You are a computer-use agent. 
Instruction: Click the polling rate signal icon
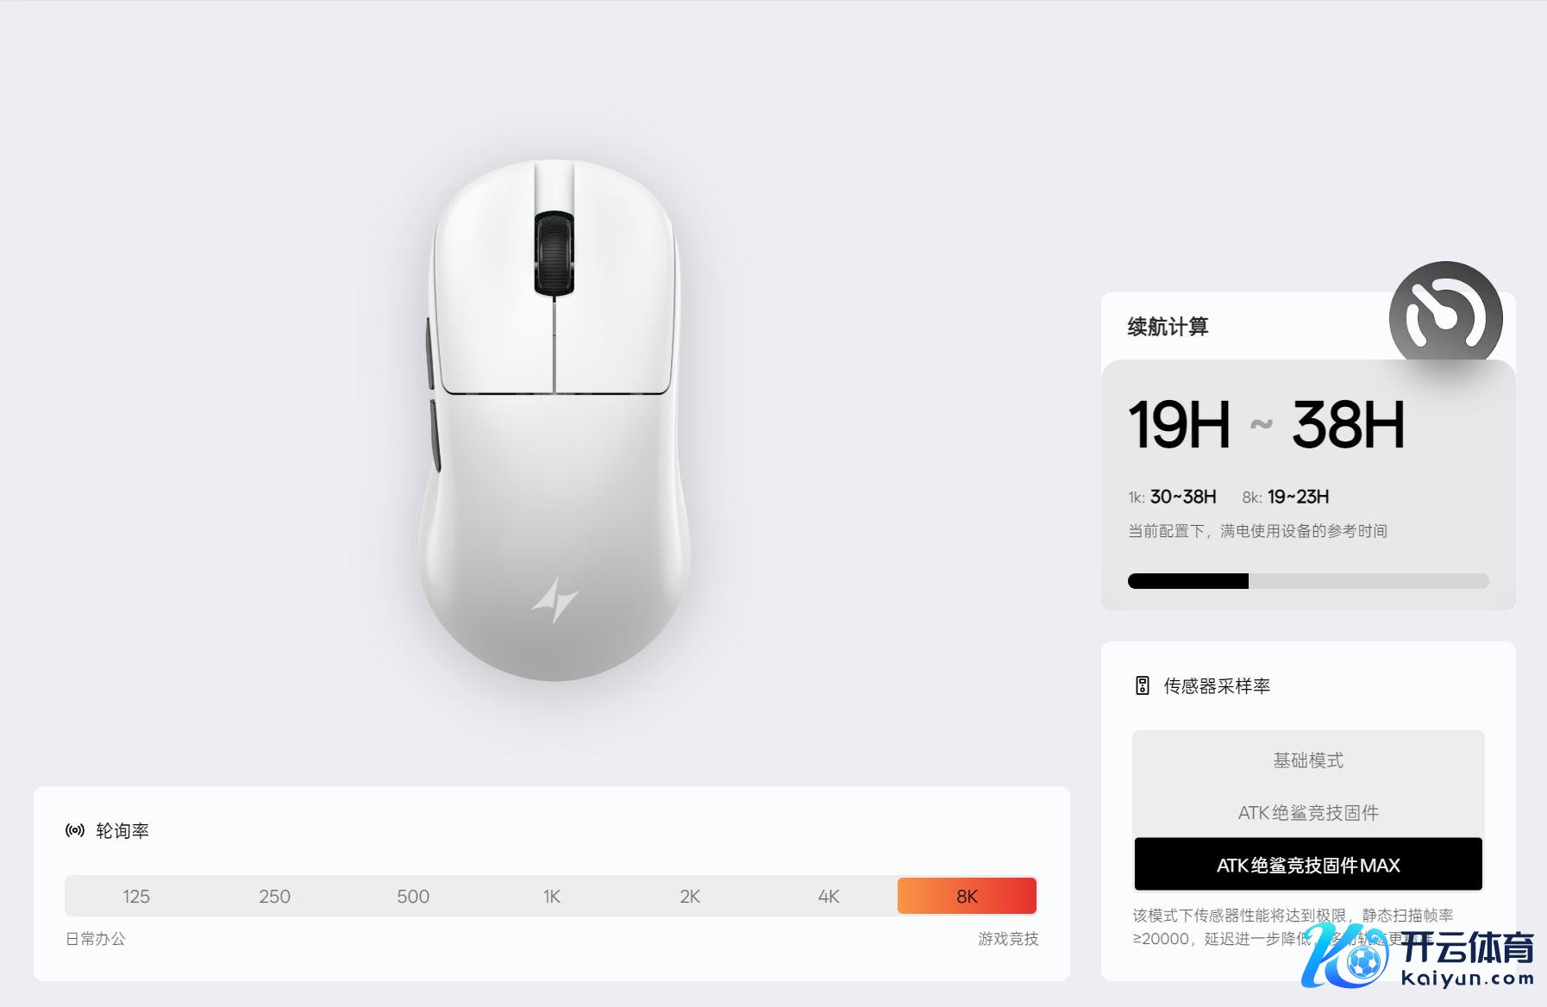click(75, 830)
